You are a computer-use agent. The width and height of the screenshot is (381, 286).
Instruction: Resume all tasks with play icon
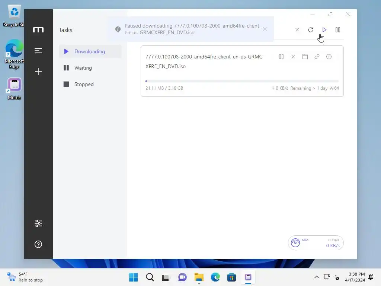[324, 30]
